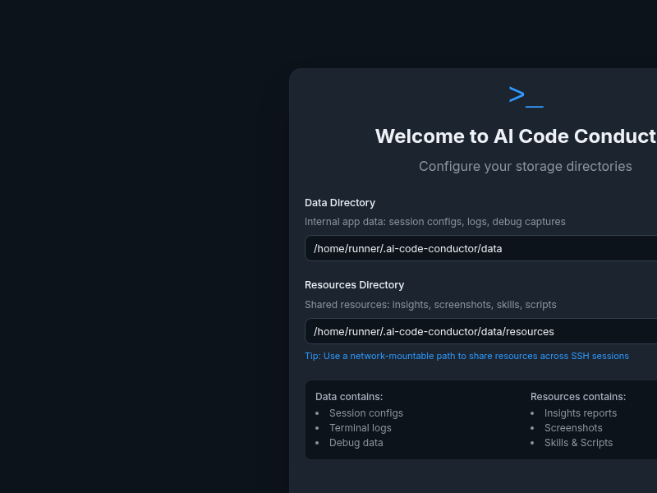Click 'Configure your storage directories' subtitle
The height and width of the screenshot is (493, 657).
pyautogui.click(x=526, y=167)
